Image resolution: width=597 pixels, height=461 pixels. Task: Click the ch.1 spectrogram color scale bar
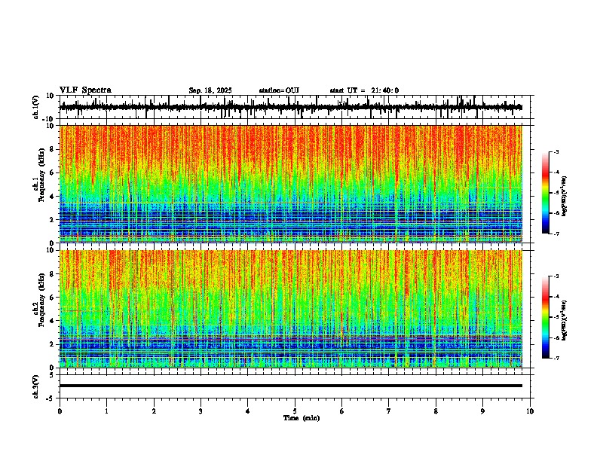pyautogui.click(x=546, y=193)
